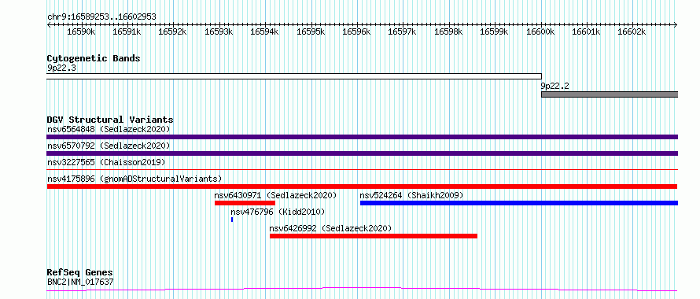The height and width of the screenshot is (299, 700).
Task: Click the chr9:16589253..16602953 coordinate label
Action: (x=101, y=17)
